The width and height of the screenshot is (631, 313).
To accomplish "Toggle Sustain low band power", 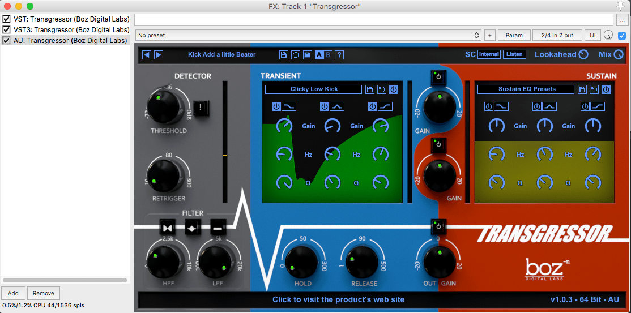I will [488, 106].
